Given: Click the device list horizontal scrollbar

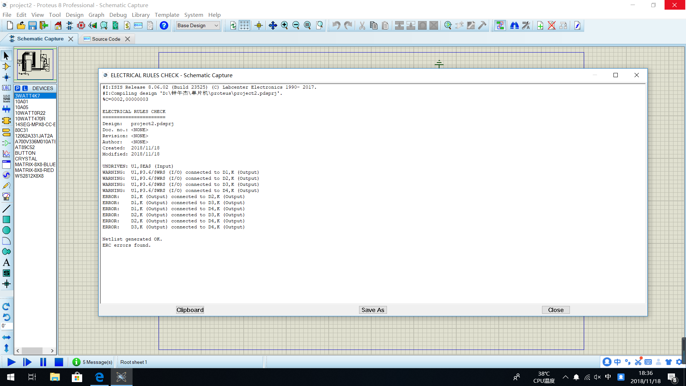Looking at the screenshot, I should [x=35, y=351].
